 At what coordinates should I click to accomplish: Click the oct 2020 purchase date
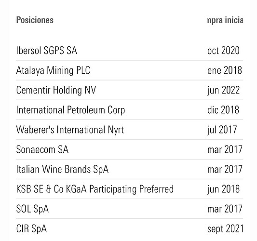pyautogui.click(x=223, y=50)
